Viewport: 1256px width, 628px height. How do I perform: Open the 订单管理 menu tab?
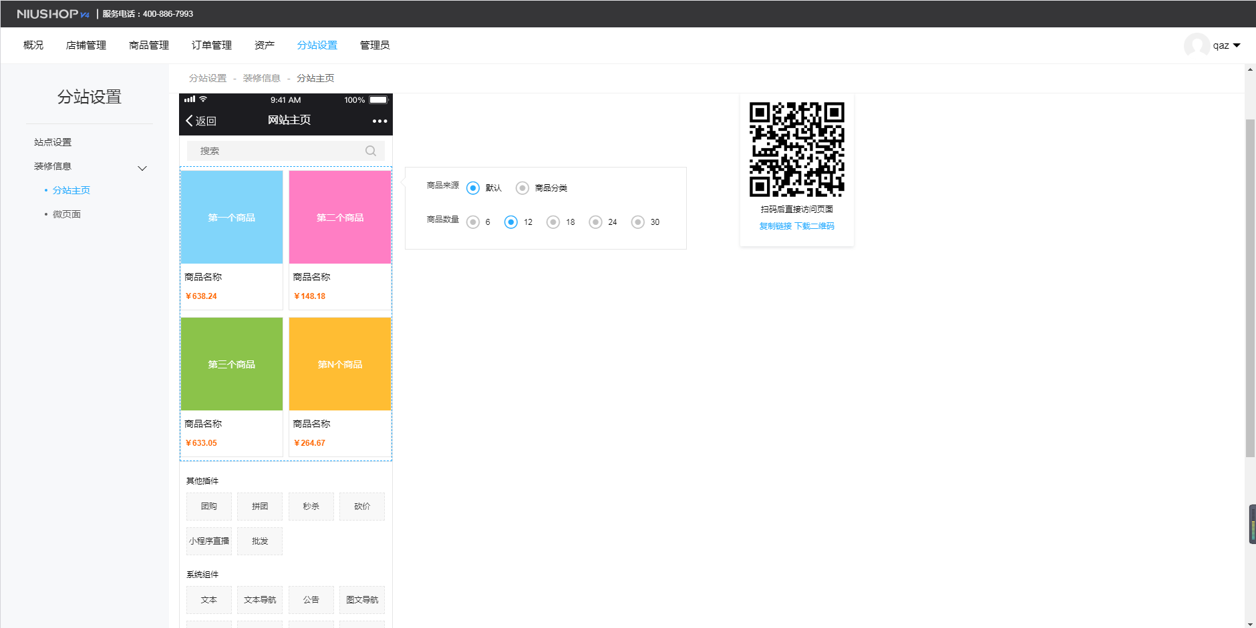tap(212, 45)
